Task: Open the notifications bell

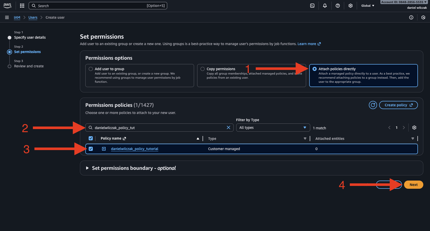Action: (x=325, y=6)
